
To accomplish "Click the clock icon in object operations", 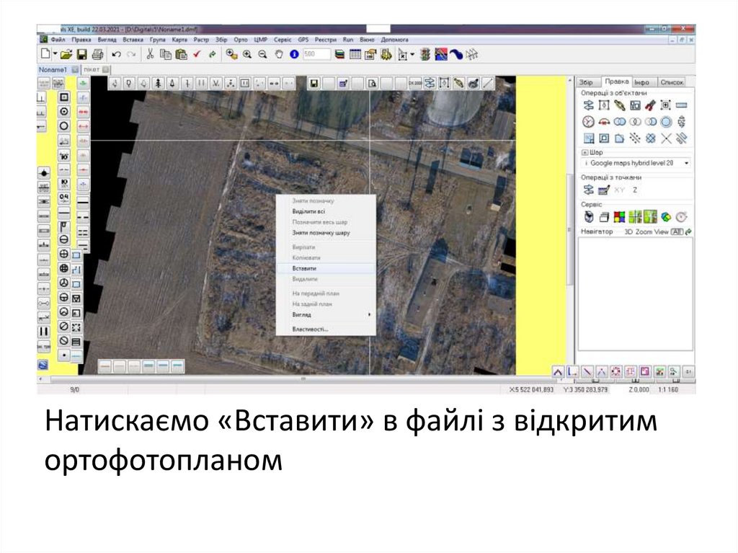I will [588, 122].
